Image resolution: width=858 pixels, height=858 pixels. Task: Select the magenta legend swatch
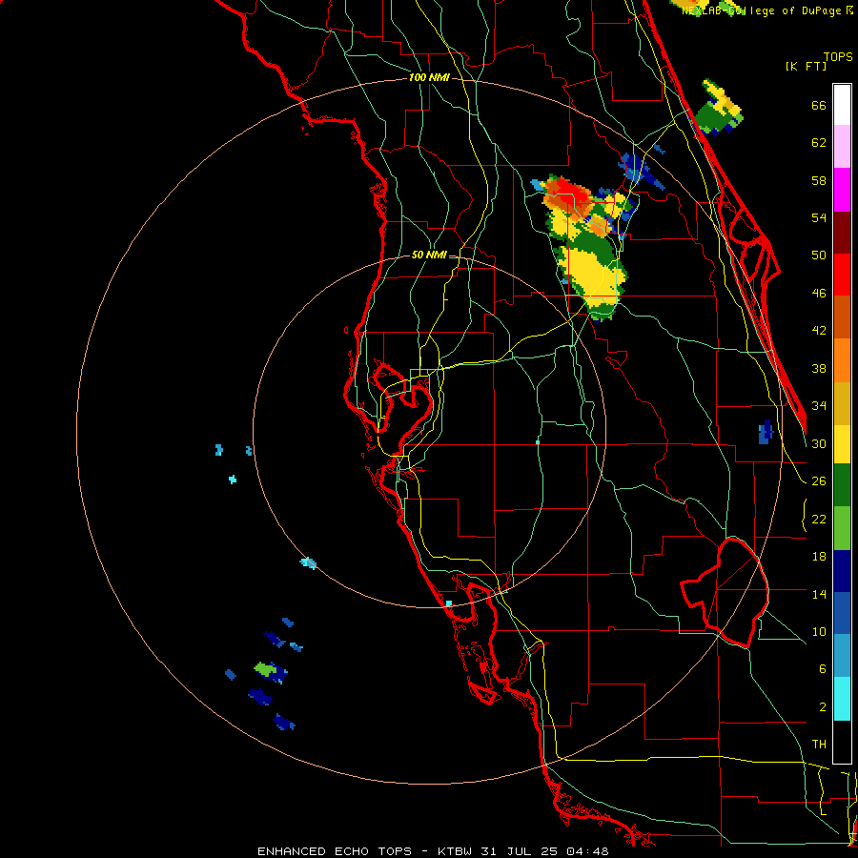point(842,190)
